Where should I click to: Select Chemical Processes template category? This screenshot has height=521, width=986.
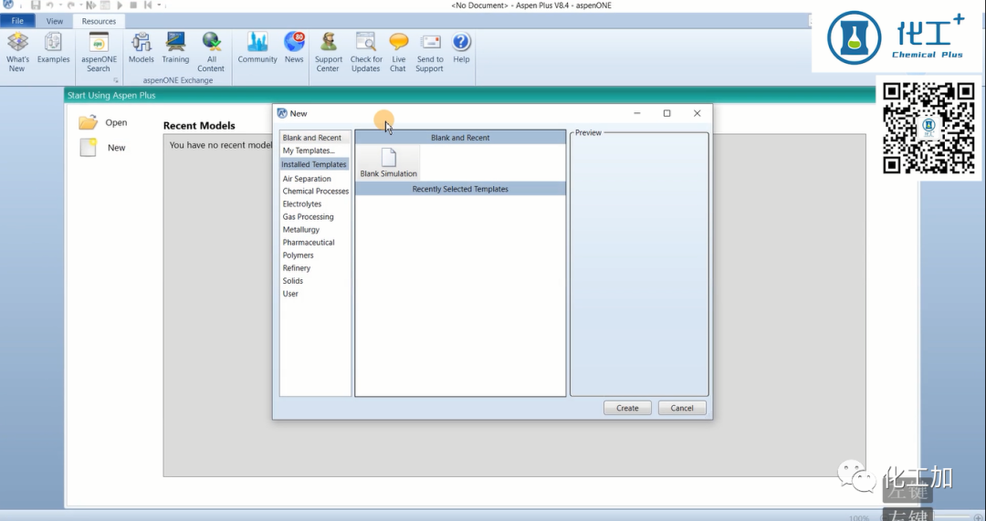point(315,192)
